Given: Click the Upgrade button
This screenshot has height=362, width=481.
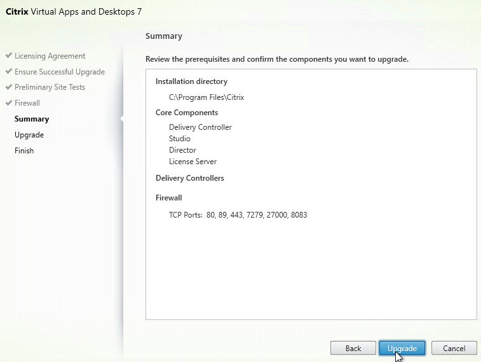Looking at the screenshot, I should (x=402, y=348).
